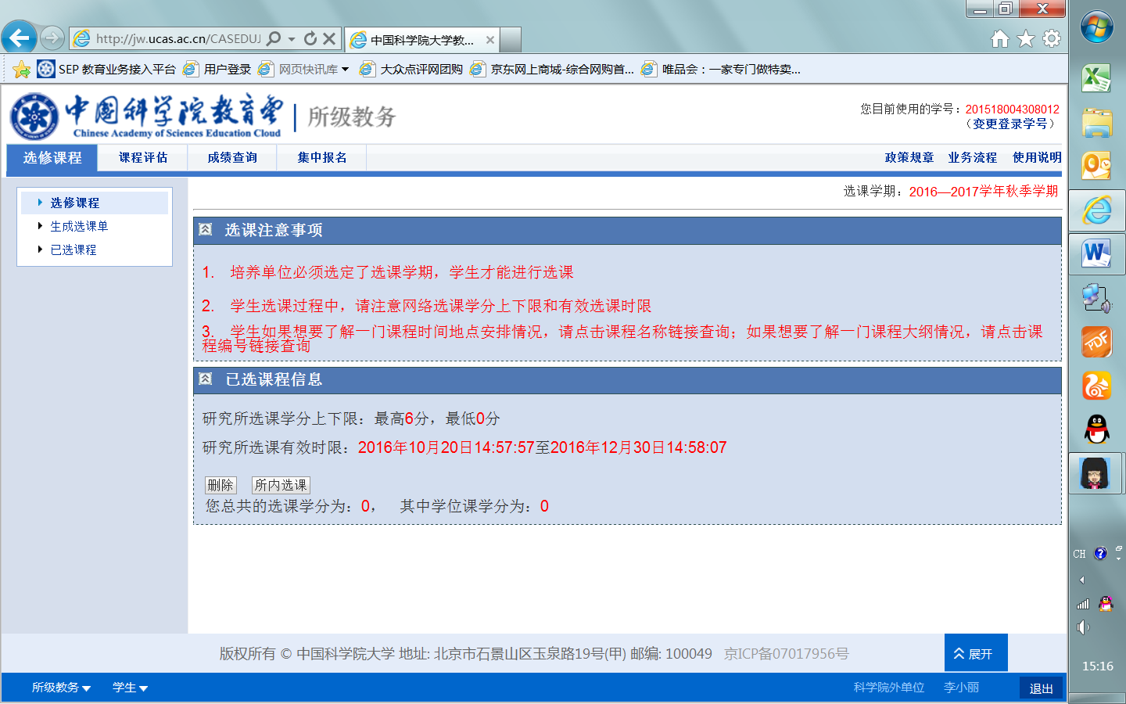Open file explorer folder on taskbar
1126x704 pixels.
[x=1097, y=123]
